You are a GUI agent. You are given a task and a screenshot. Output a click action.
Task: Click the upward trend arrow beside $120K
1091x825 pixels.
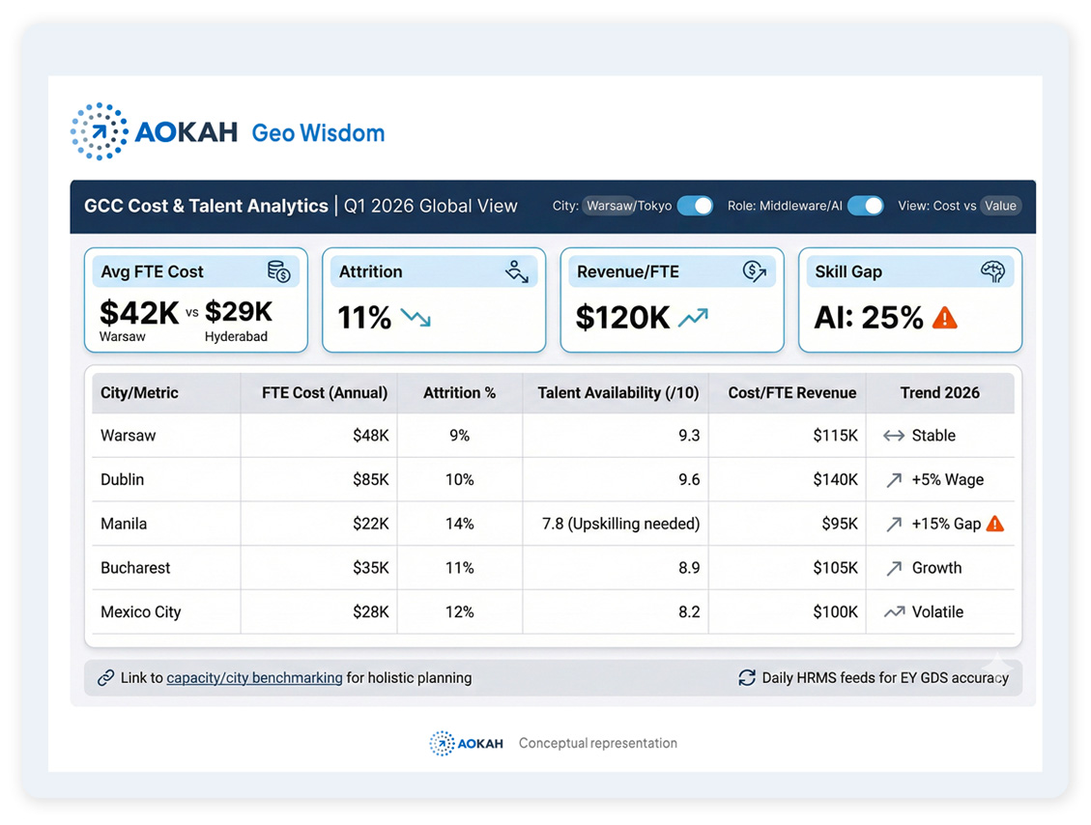coord(693,318)
